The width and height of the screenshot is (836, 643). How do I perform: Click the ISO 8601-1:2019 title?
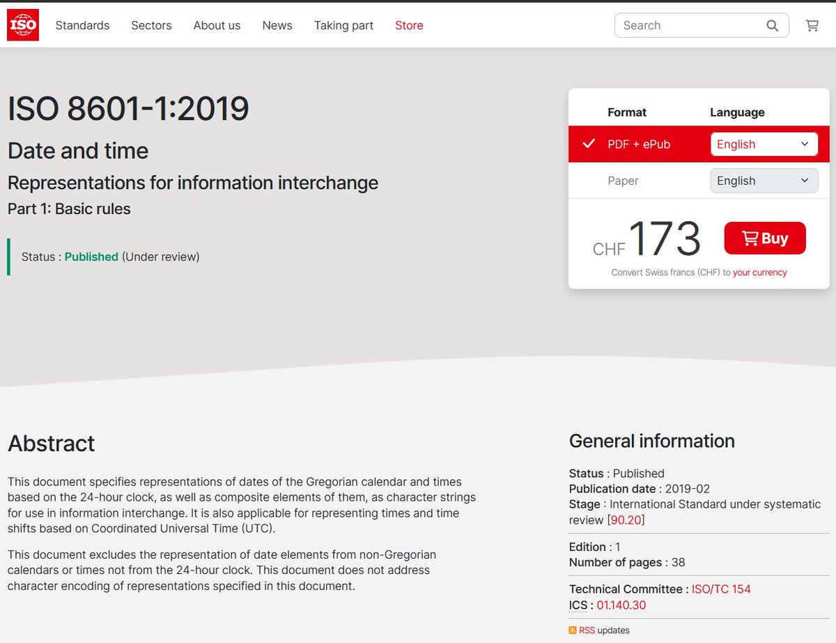pyautogui.click(x=128, y=109)
